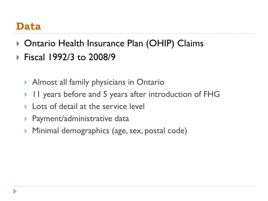Click the orange Data slide title
This screenshot has width=268, height=201.
click(x=29, y=26)
